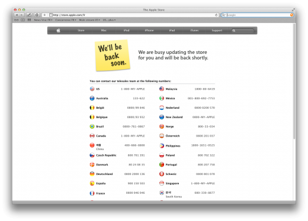Image resolution: width=308 pixels, height=221 pixels.
Task: Click the Australia number 133-622
Action: point(139,98)
